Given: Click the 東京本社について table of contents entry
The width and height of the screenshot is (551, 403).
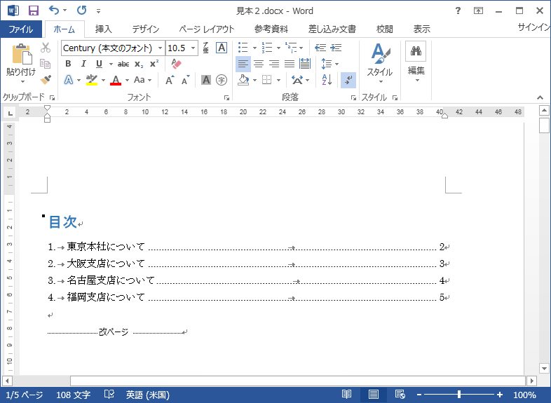Looking at the screenshot, I should (106, 247).
